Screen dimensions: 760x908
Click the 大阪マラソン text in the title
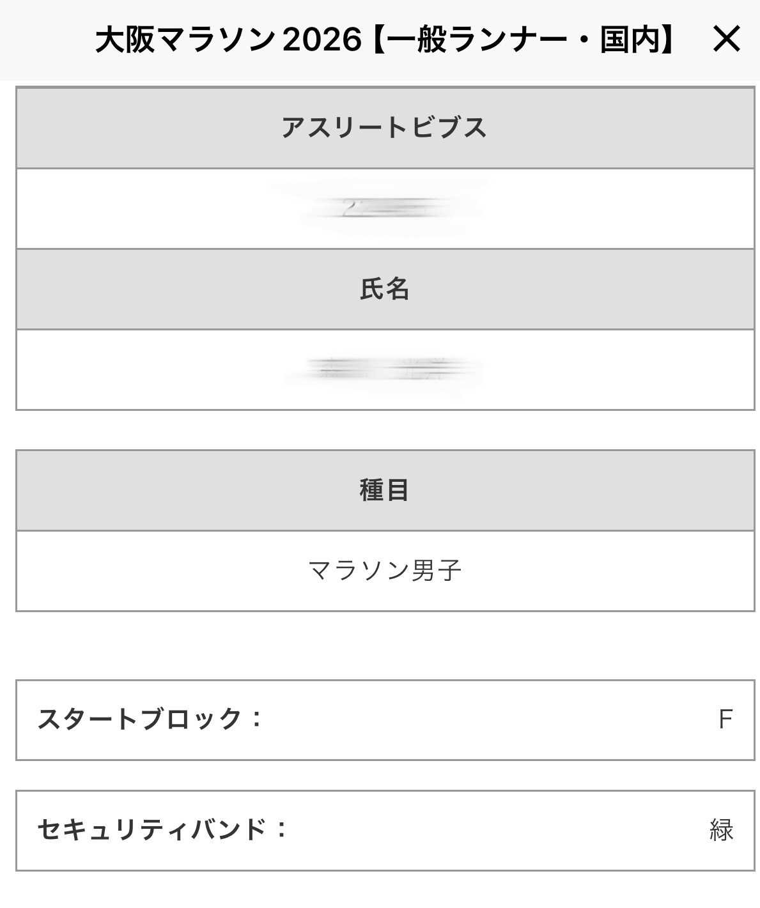pos(185,40)
